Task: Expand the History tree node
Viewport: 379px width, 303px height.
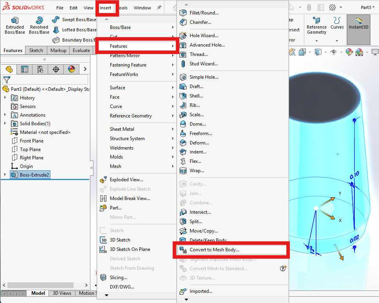Action: point(5,97)
